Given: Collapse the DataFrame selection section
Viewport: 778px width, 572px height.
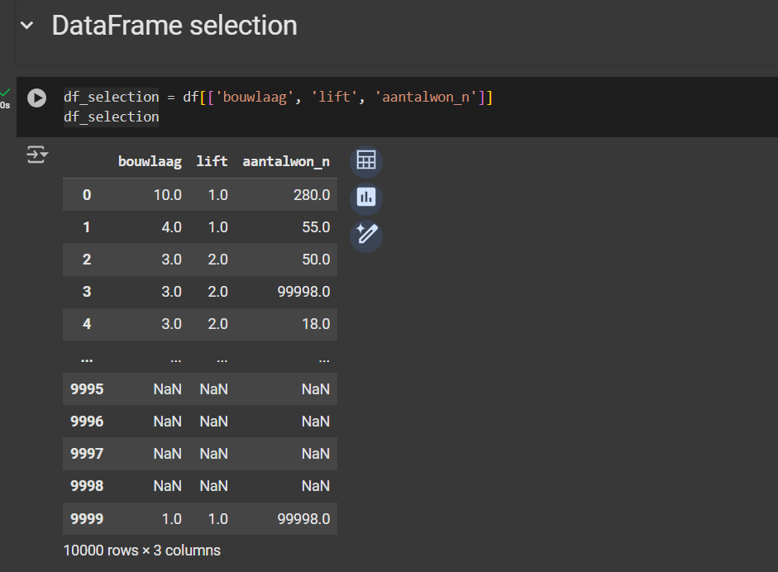Looking at the screenshot, I should (27, 26).
